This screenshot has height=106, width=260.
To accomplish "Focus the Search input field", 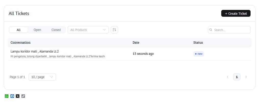I will (231, 30).
